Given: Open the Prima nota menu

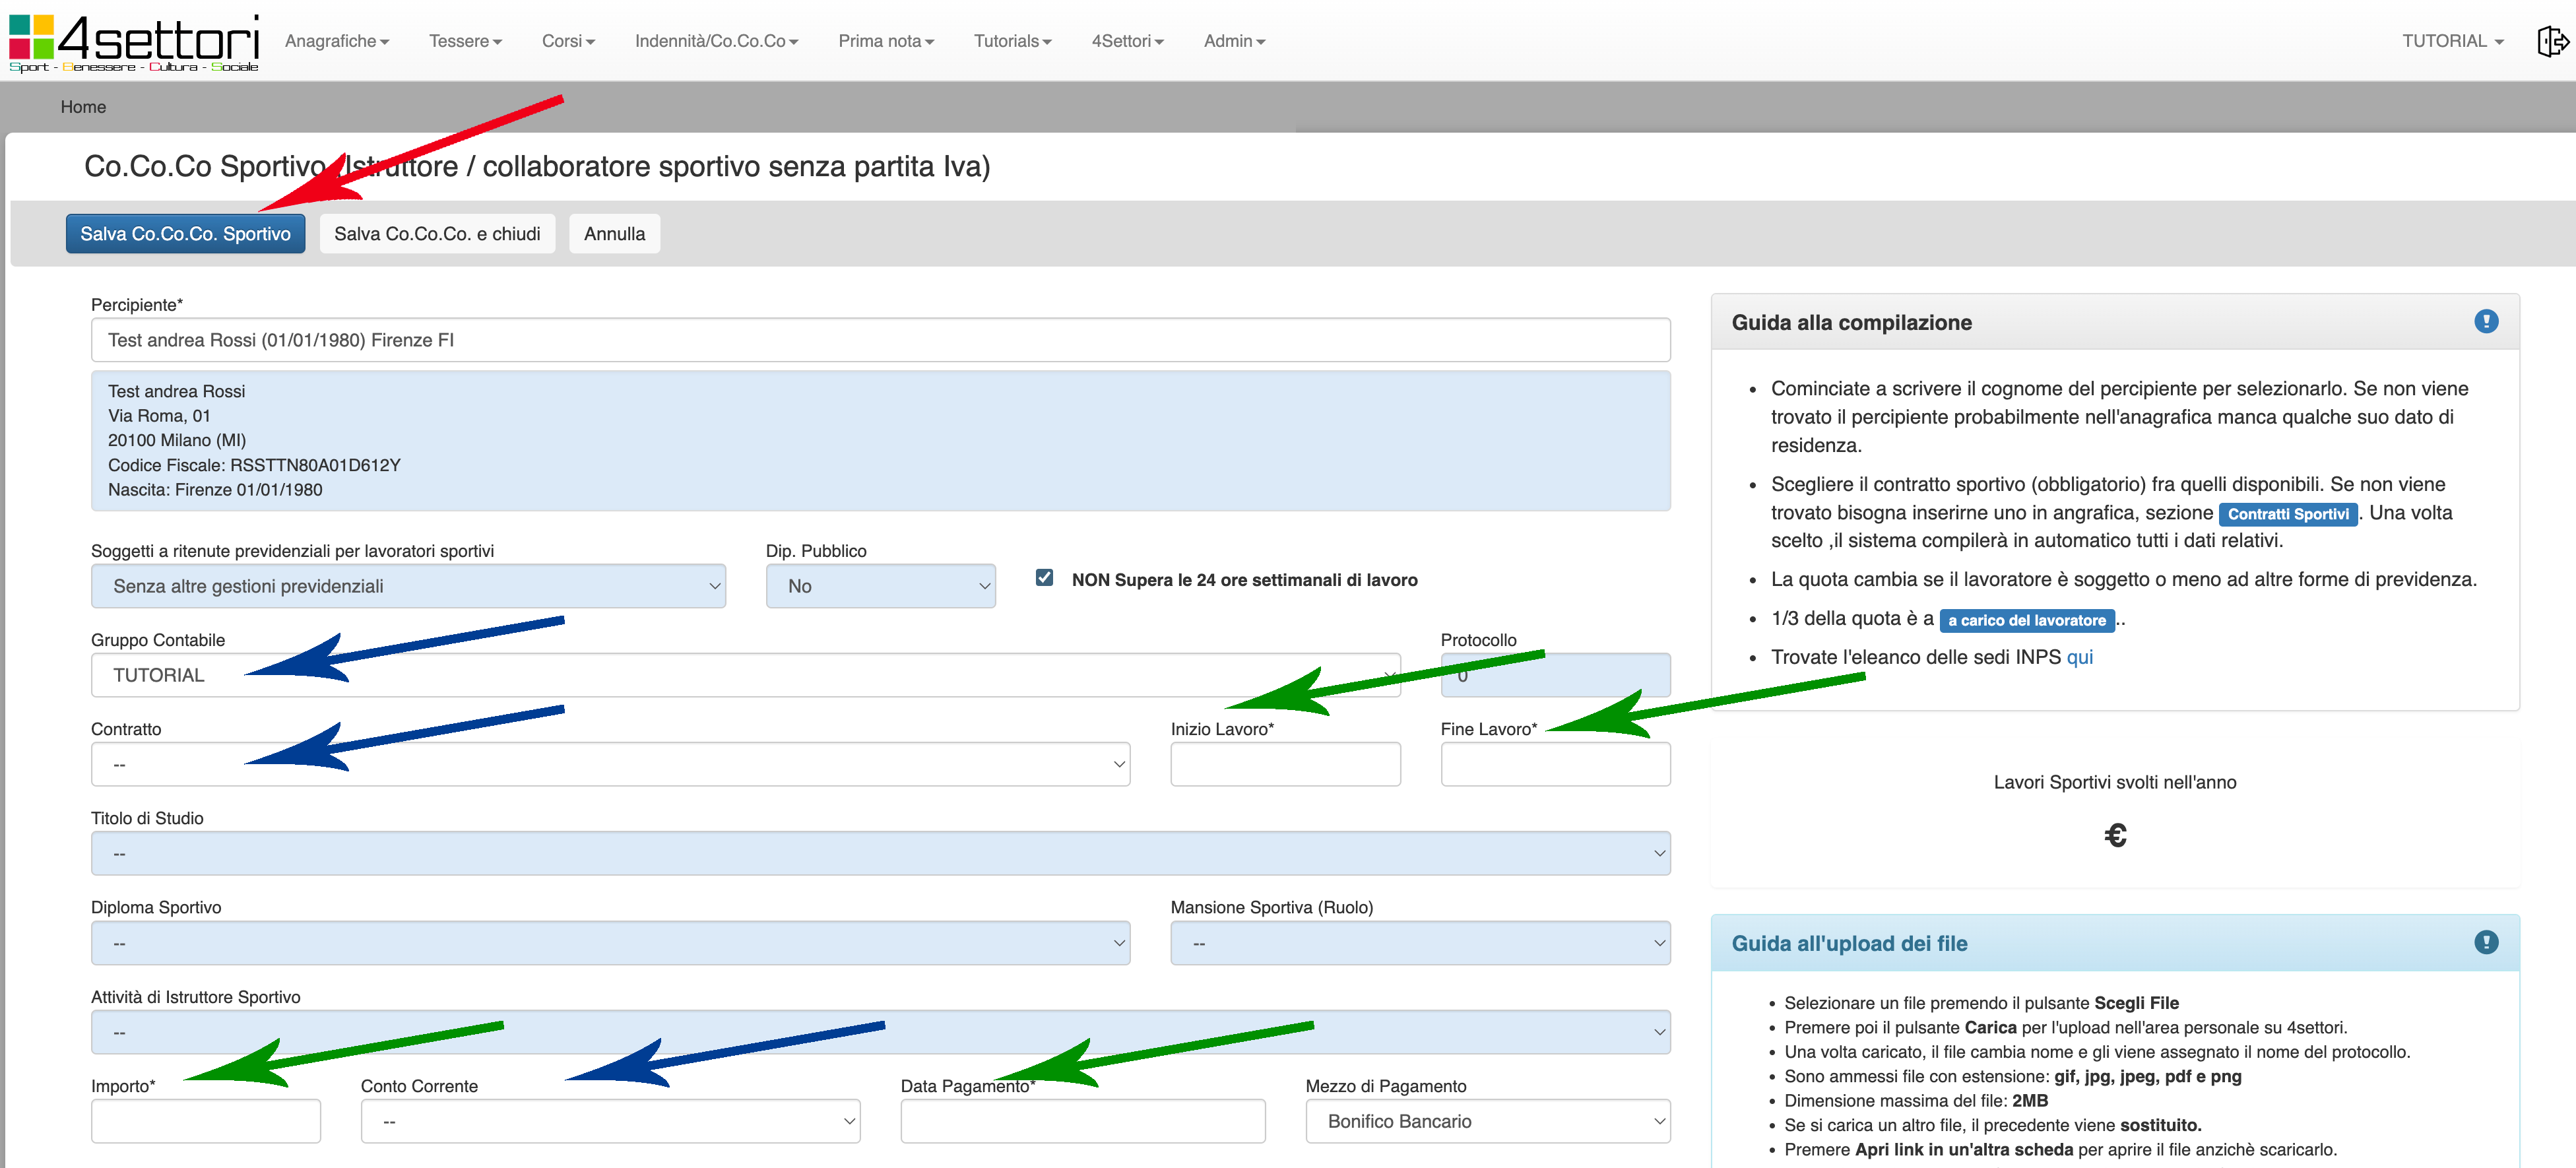Looking at the screenshot, I should click(x=886, y=41).
